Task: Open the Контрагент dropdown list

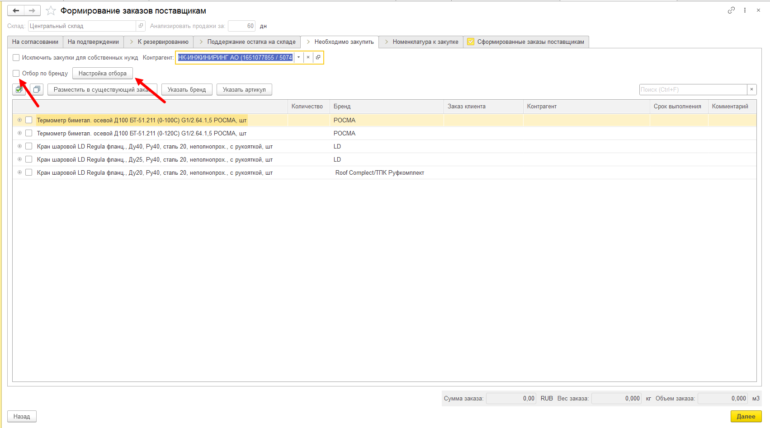Action: [298, 57]
